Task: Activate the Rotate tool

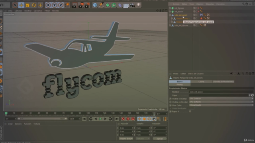Action: pos(34,5)
